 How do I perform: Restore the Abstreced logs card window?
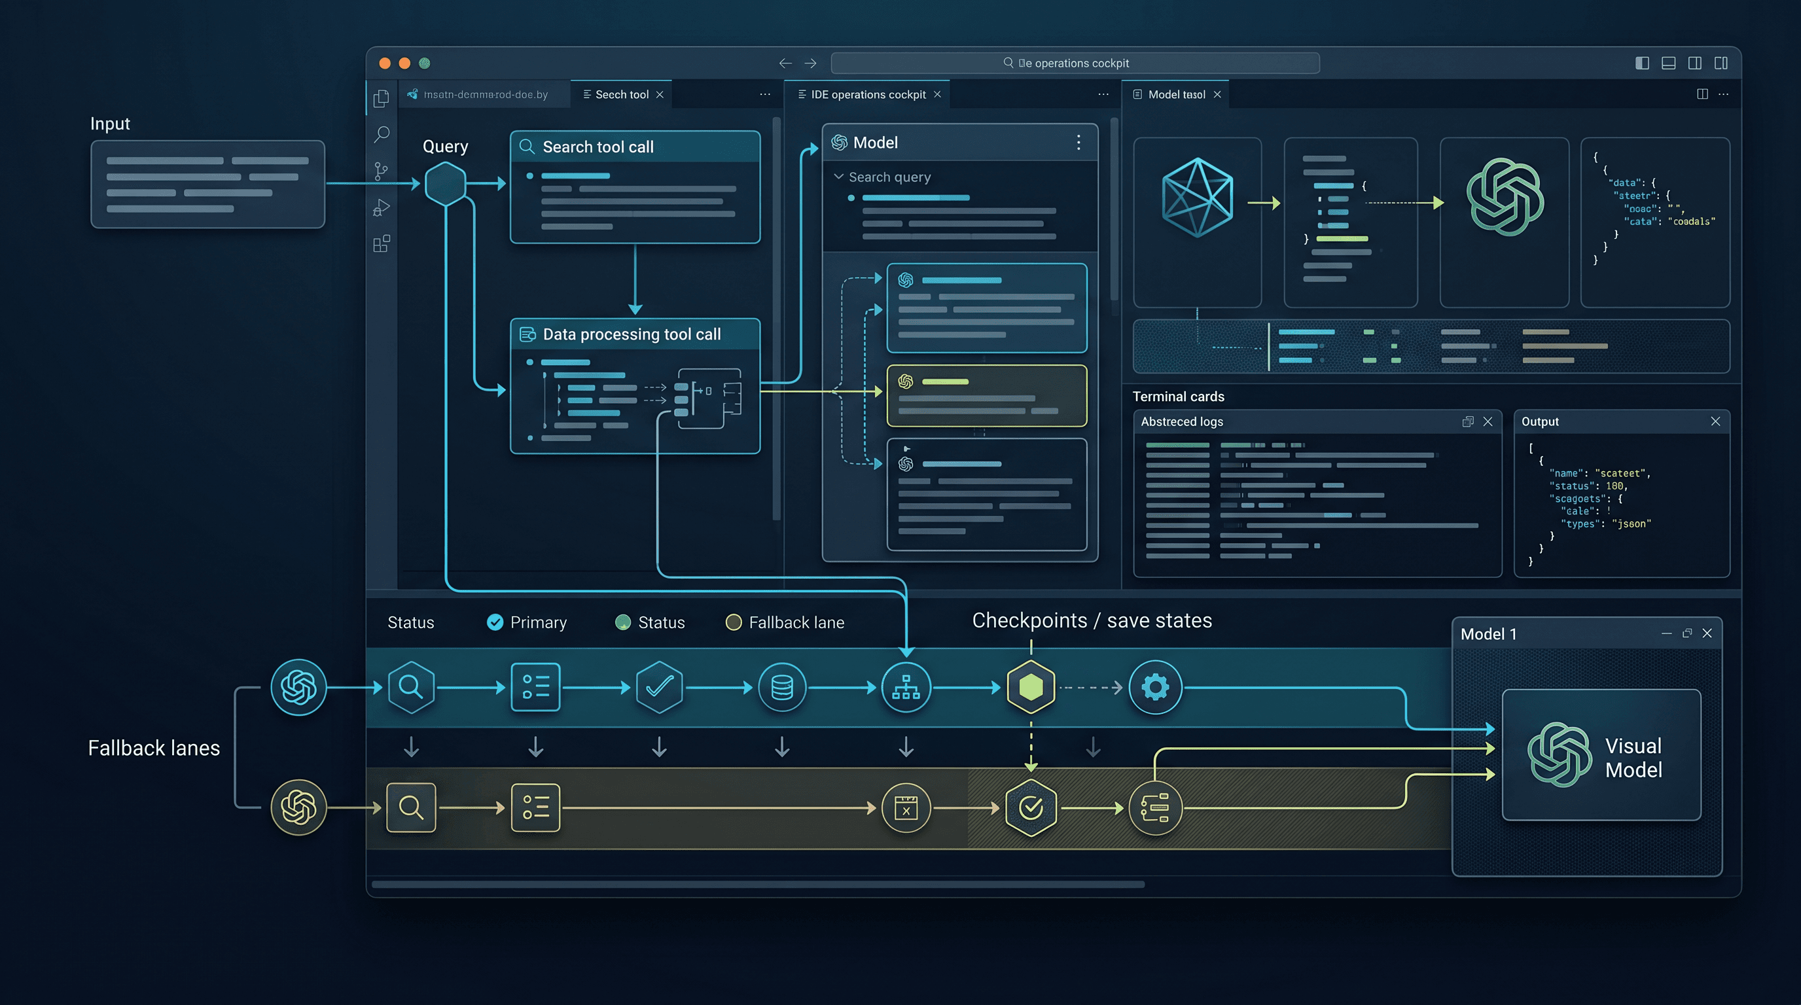(x=1467, y=421)
